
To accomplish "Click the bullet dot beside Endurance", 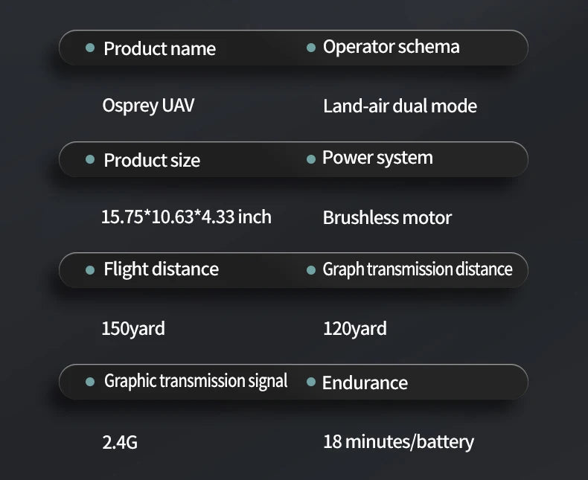I will 311,382.
